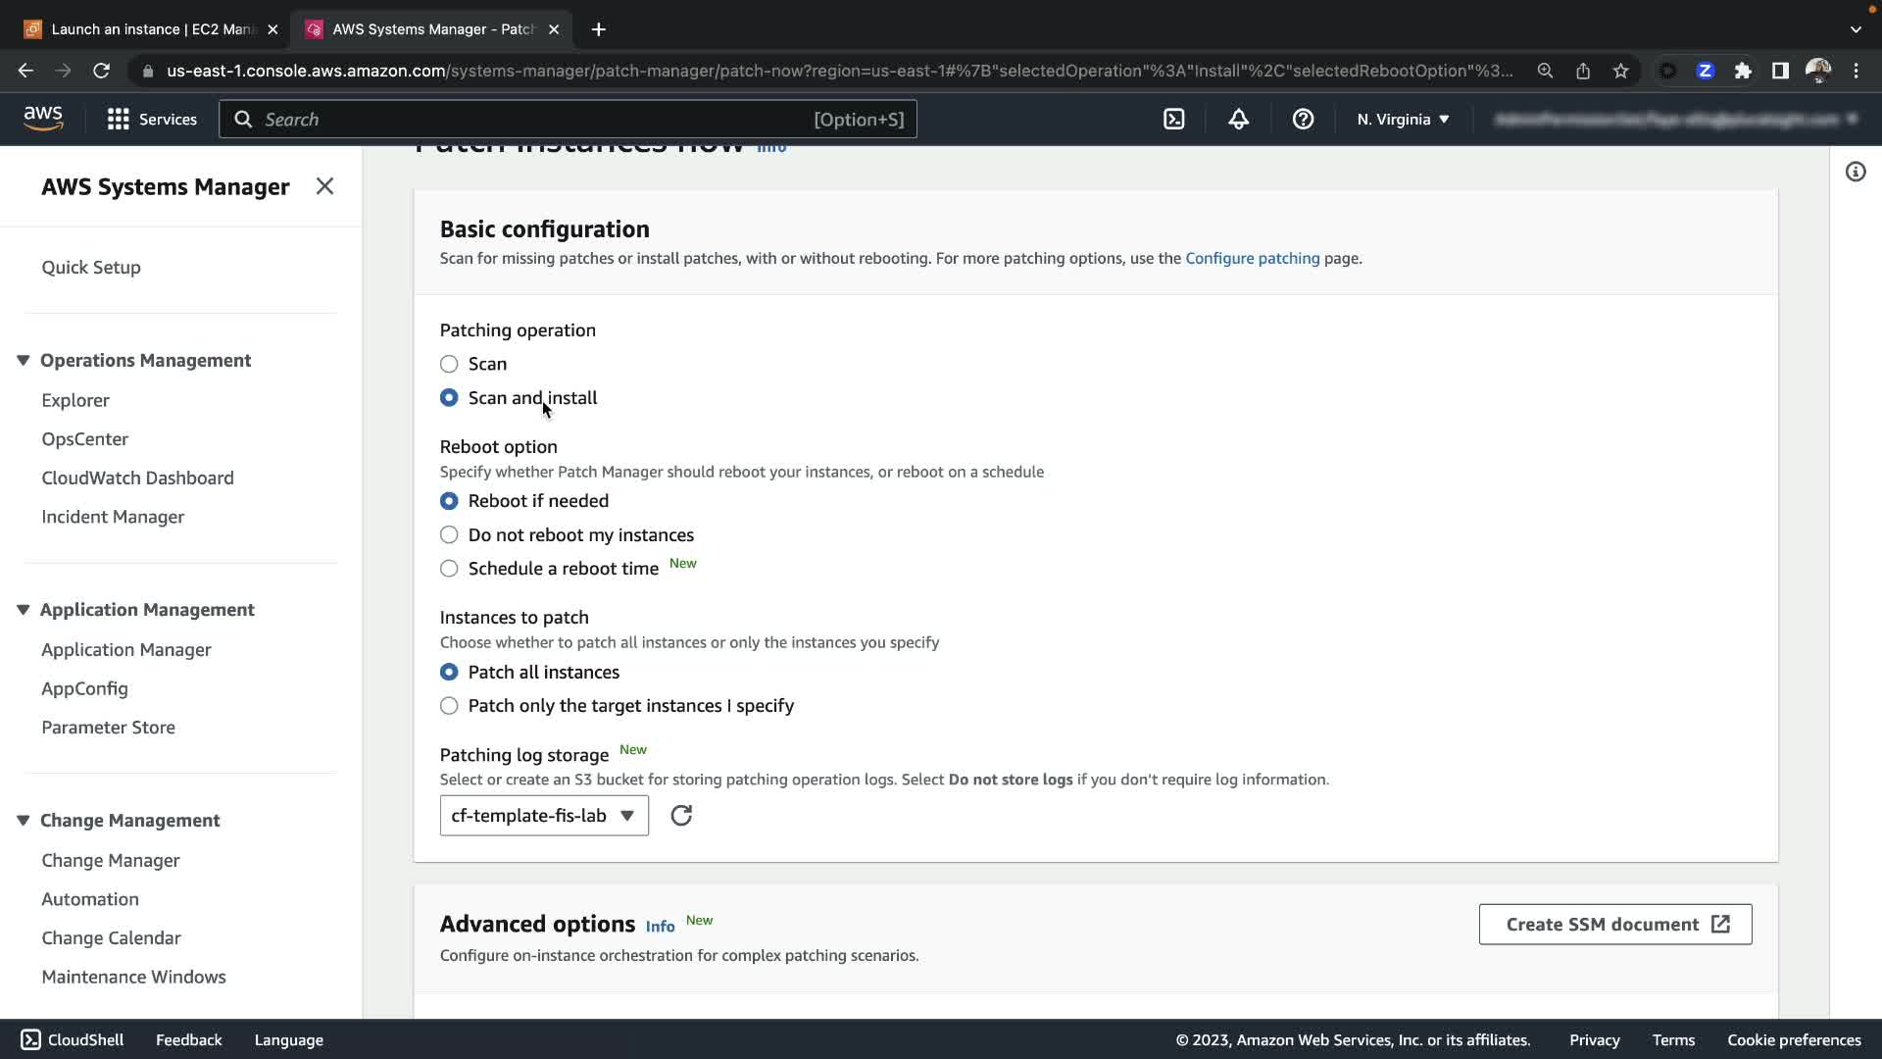Click the Create SSM document button
Viewport: 1882px width, 1059px height.
1614,925
